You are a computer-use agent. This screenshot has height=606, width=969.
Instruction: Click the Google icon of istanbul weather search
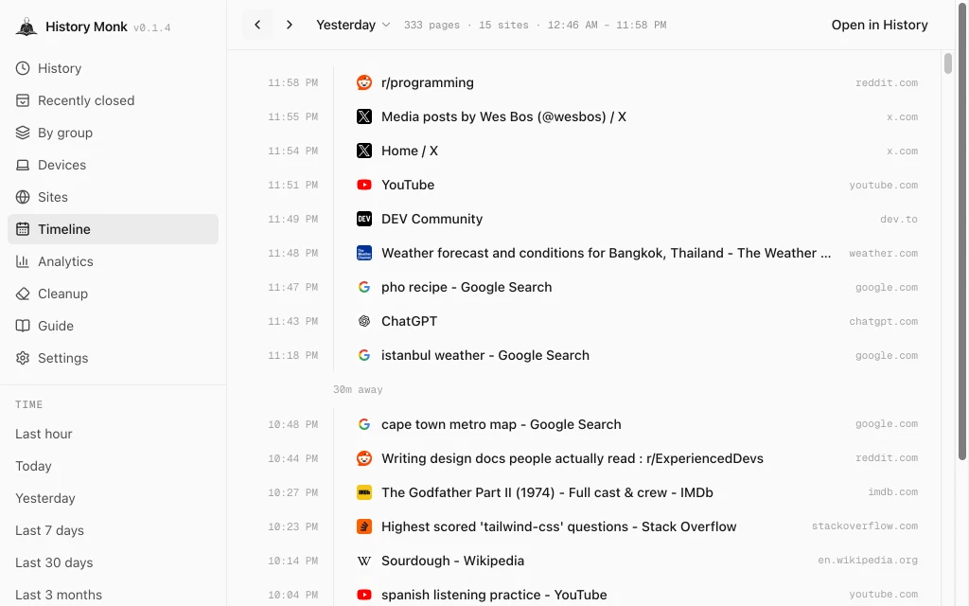tap(364, 355)
